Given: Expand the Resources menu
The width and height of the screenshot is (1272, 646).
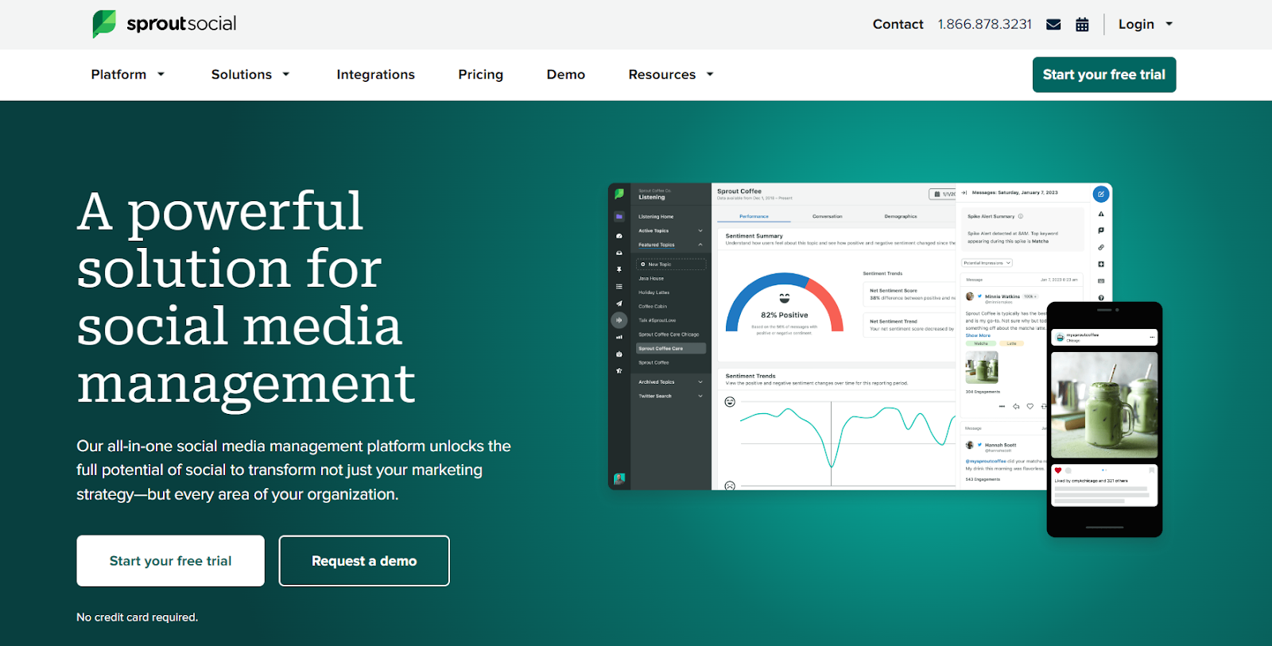Looking at the screenshot, I should coord(672,75).
